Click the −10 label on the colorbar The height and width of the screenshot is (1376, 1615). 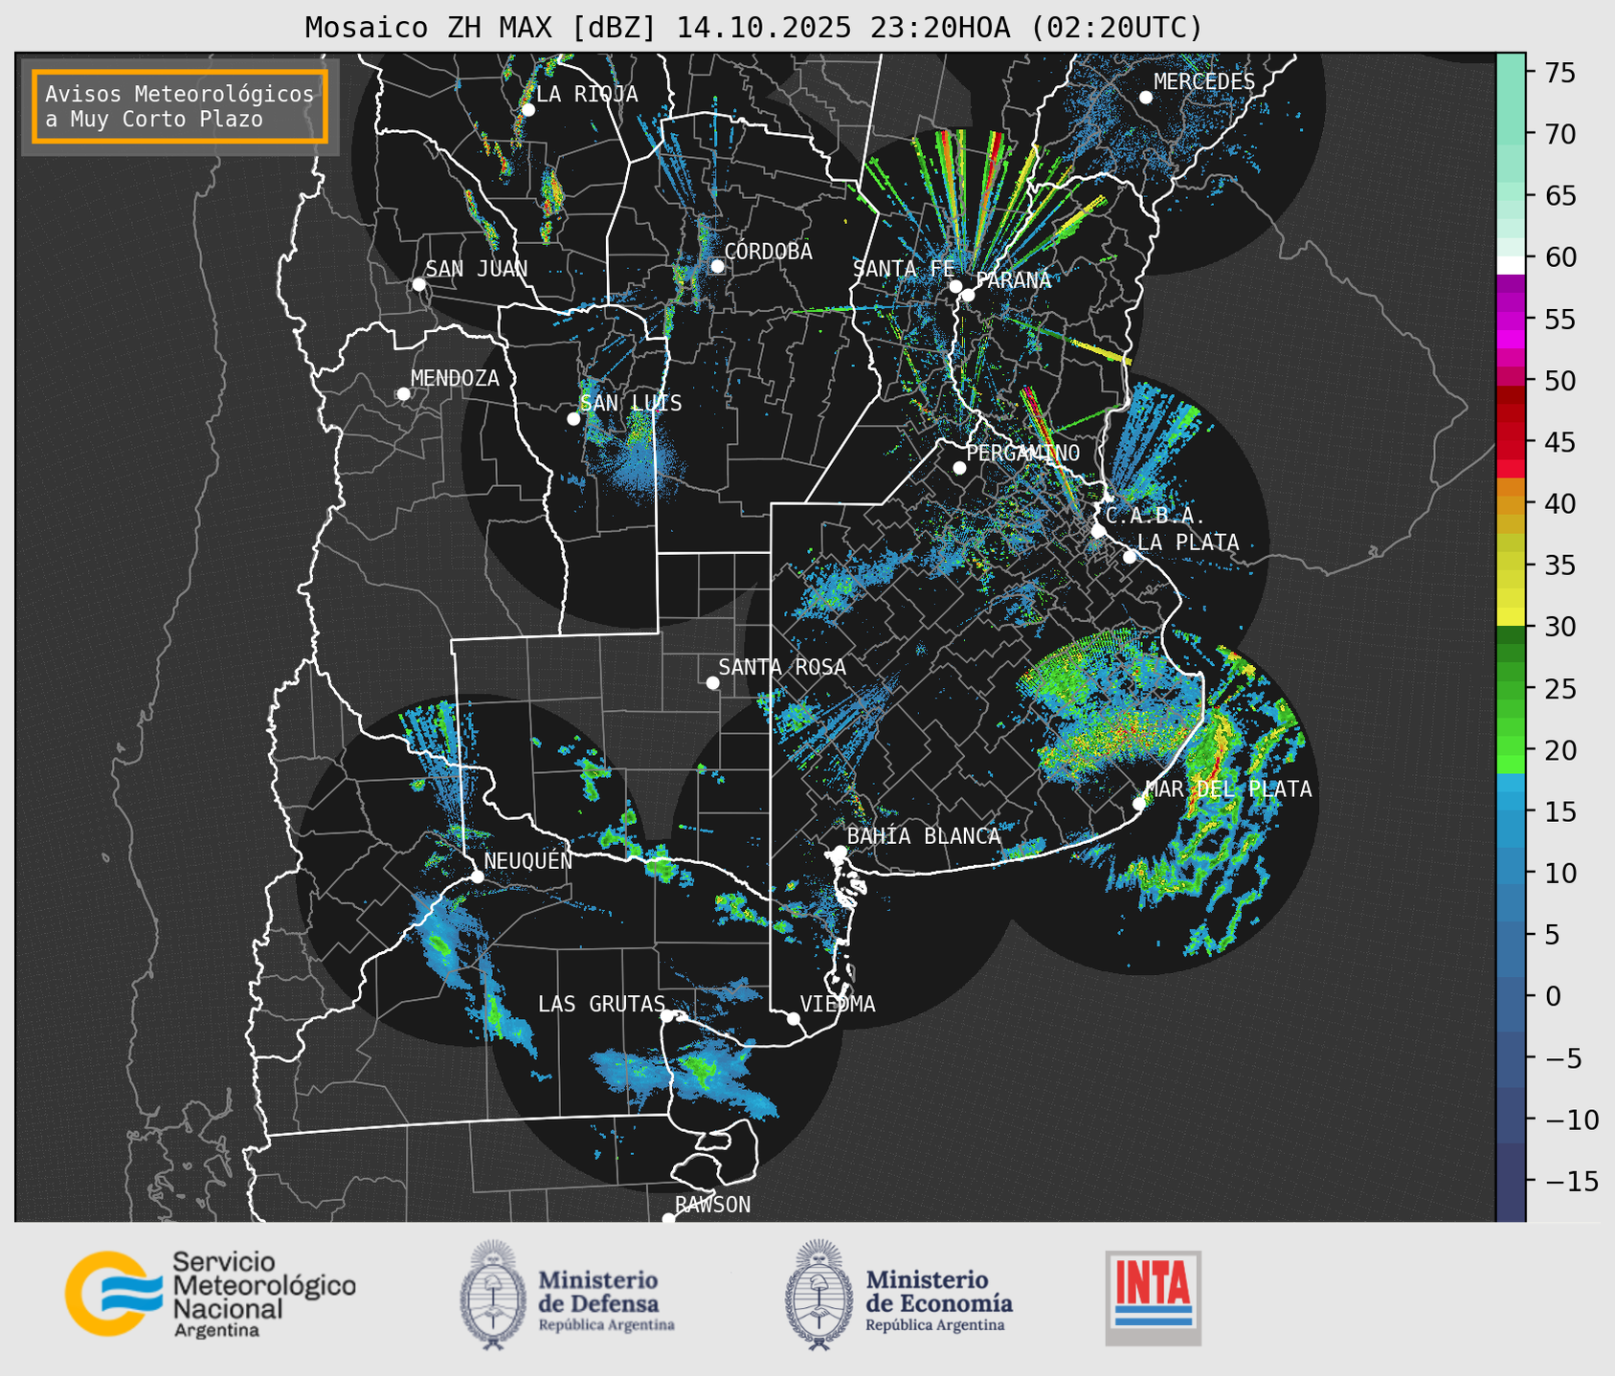point(1571,1120)
